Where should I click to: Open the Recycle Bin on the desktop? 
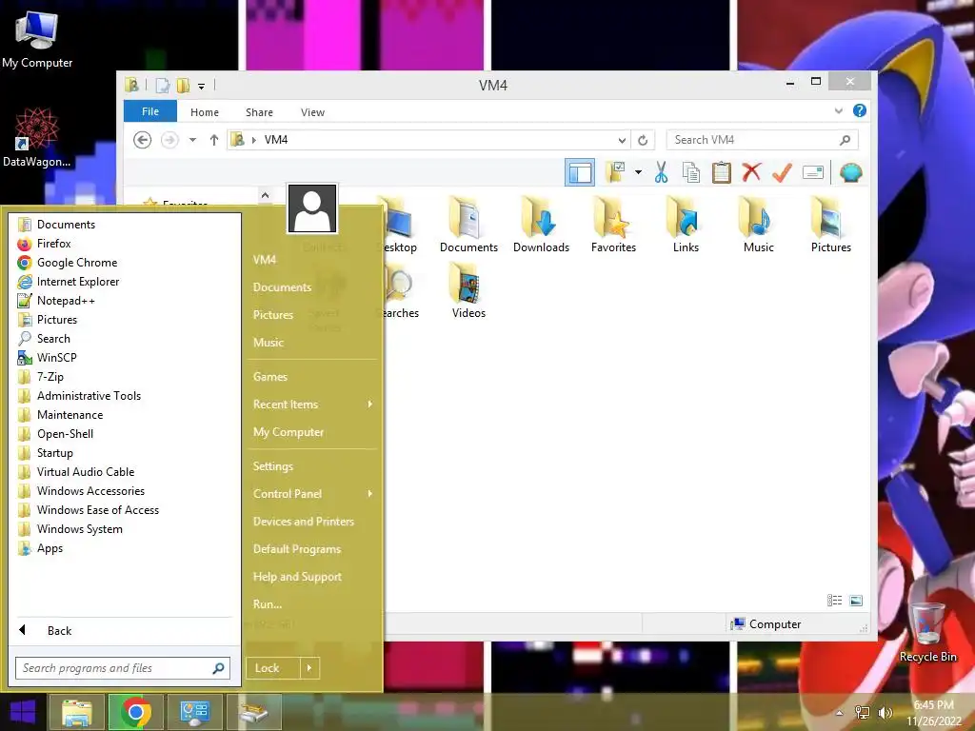(x=927, y=632)
